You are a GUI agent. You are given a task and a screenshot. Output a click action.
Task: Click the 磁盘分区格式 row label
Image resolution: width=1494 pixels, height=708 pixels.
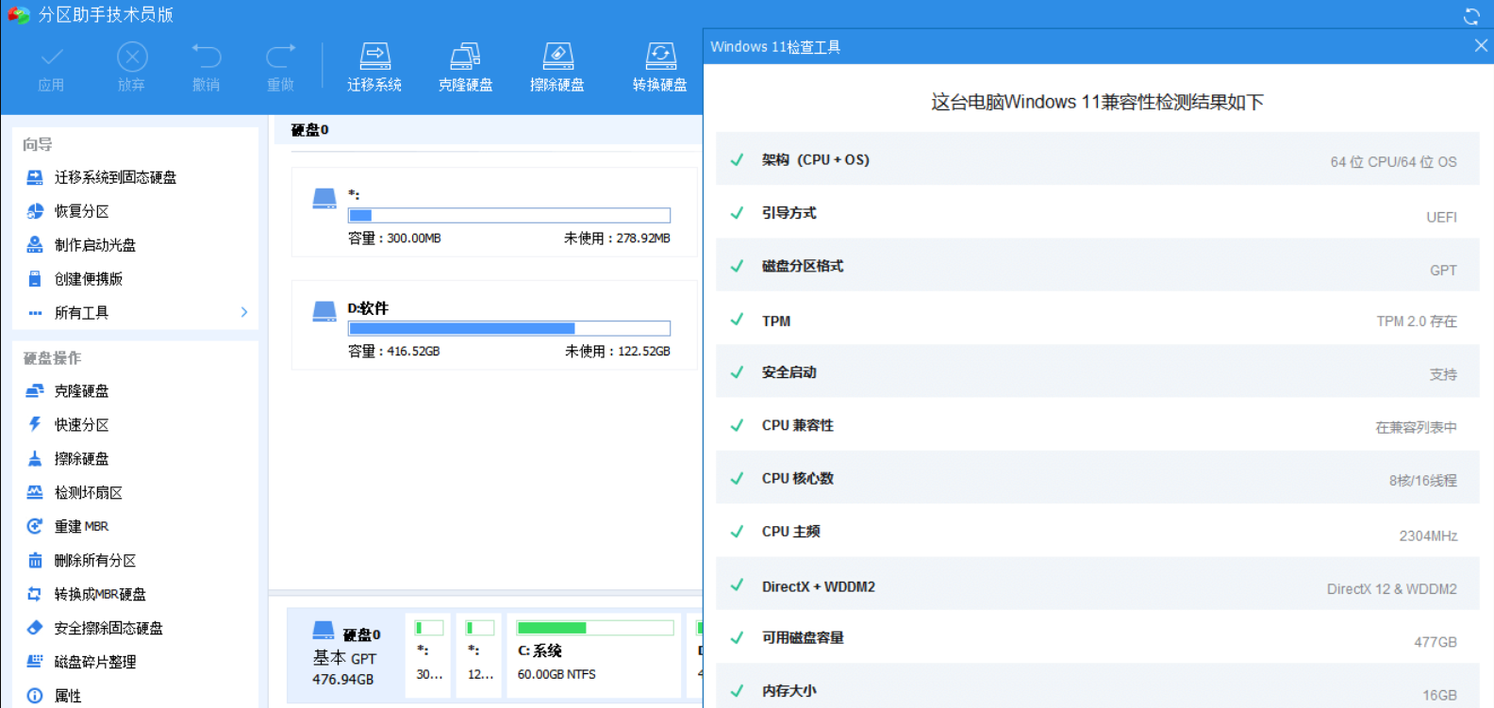(x=803, y=267)
